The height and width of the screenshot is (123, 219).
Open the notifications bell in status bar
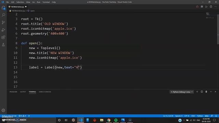(x=216, y=116)
